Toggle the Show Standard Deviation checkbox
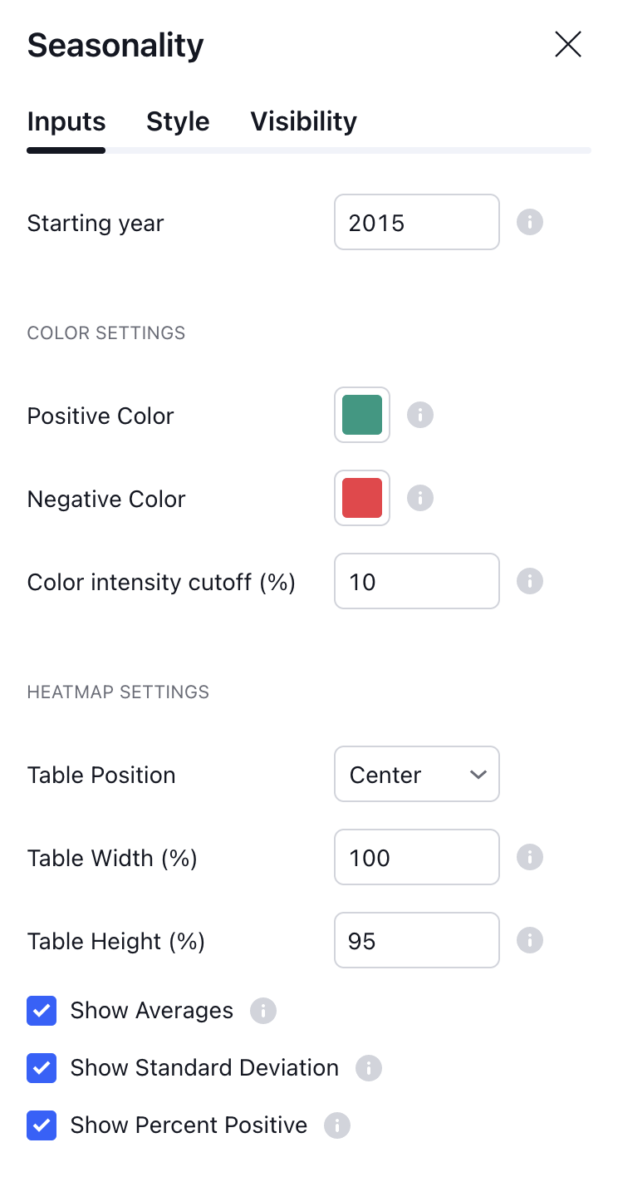Image resolution: width=618 pixels, height=1177 pixels. (x=42, y=1068)
